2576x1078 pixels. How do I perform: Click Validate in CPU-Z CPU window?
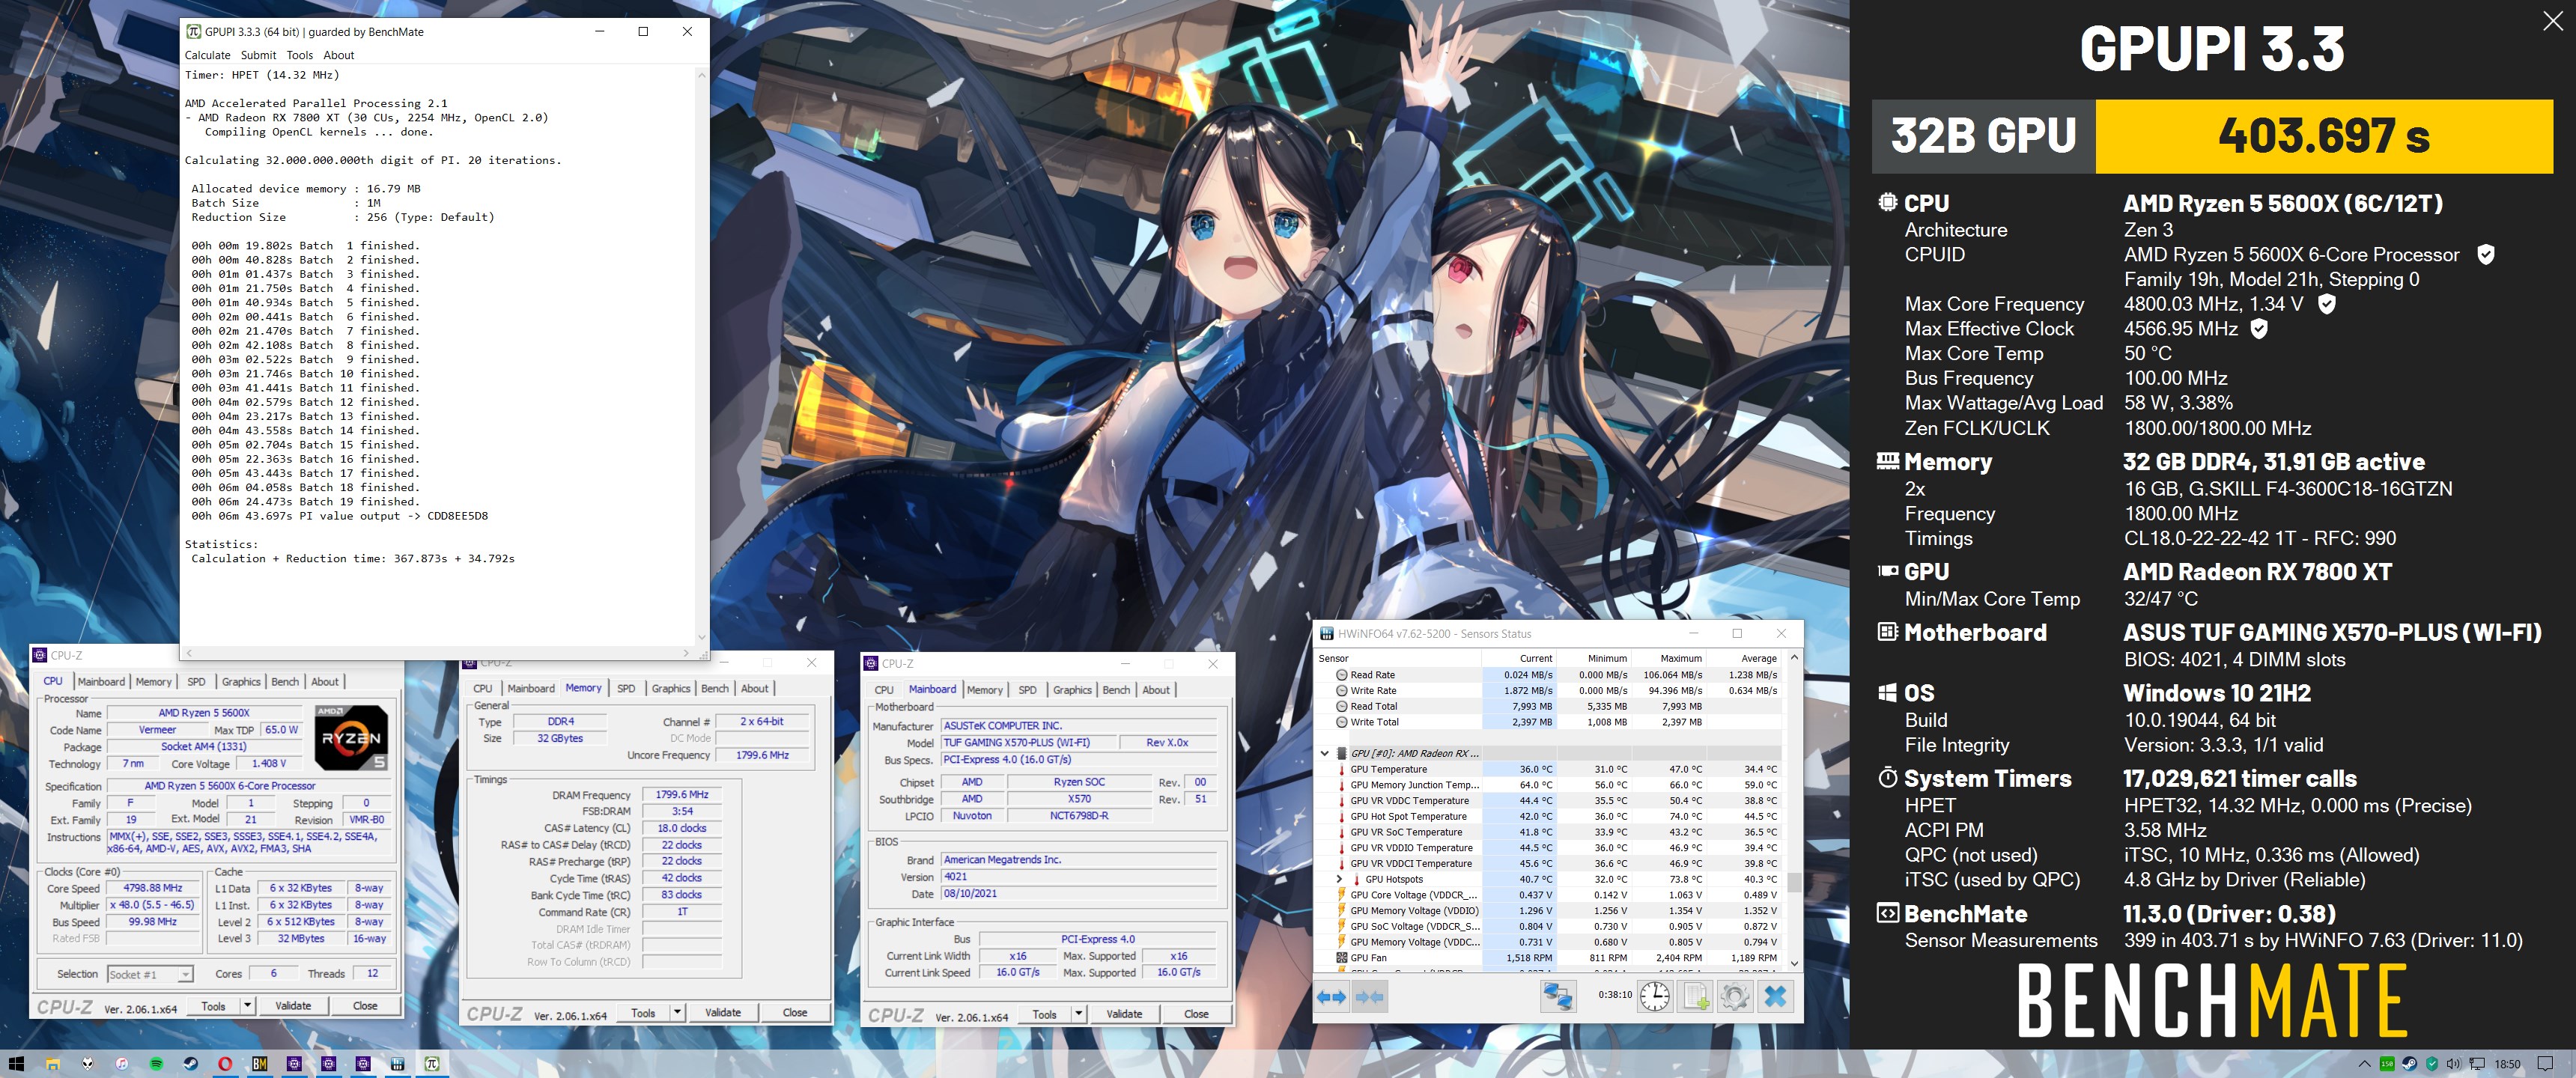point(294,1006)
